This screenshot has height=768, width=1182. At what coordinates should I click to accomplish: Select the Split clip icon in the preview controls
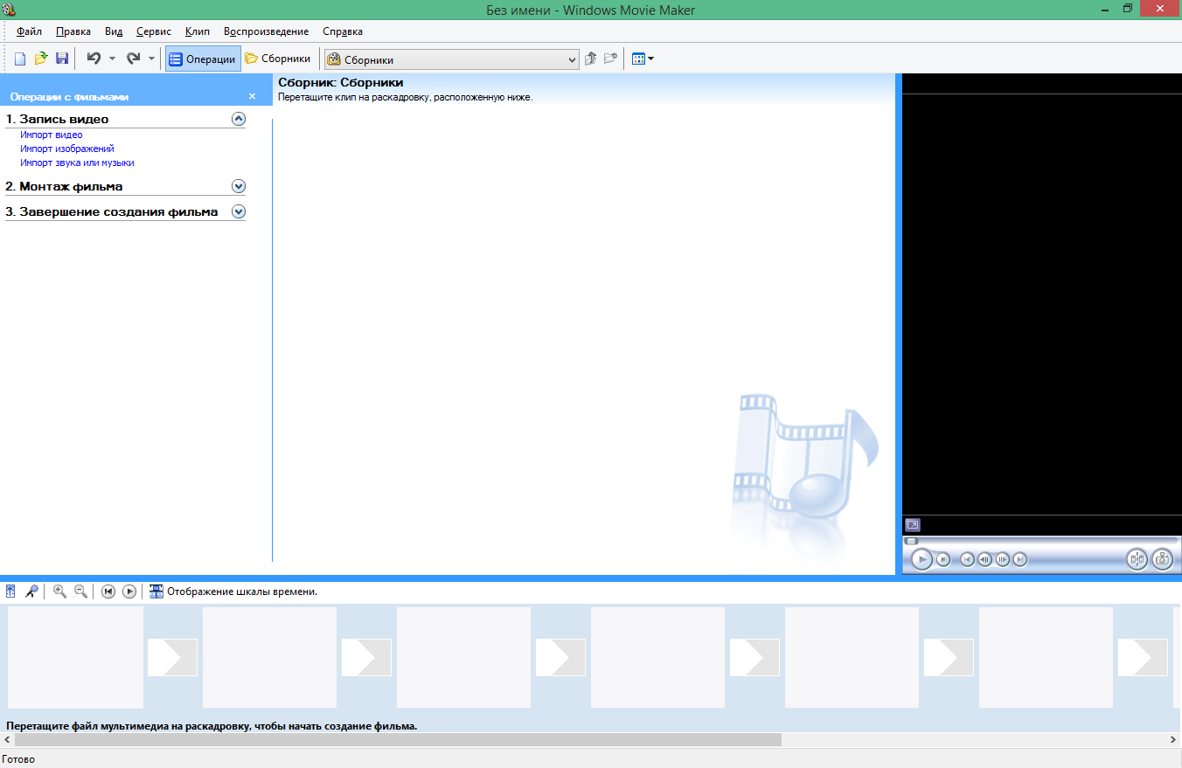coord(1137,560)
